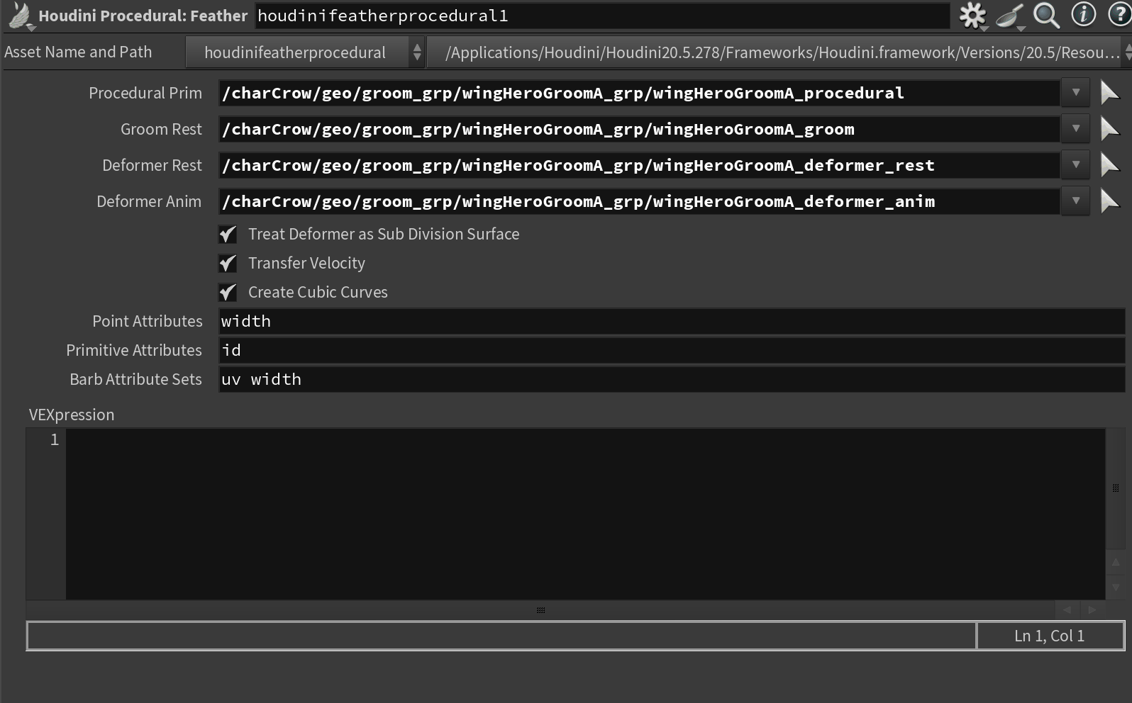Open the clean/brush tool icon in header
Image resolution: width=1132 pixels, height=703 pixels.
(x=1010, y=15)
